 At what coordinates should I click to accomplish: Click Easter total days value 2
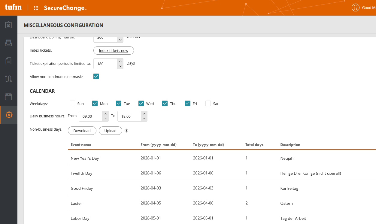pos(247,203)
